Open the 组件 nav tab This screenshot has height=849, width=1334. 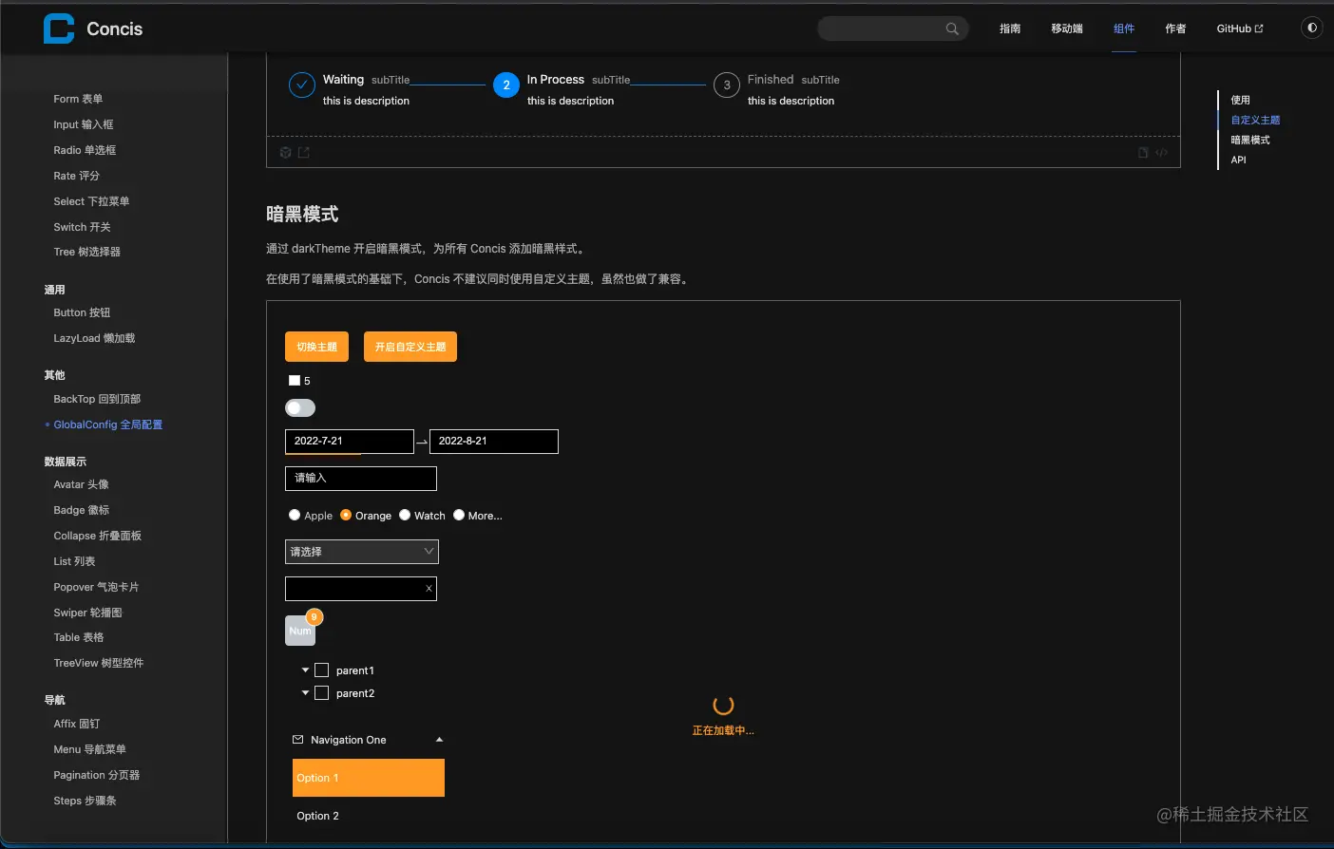(x=1124, y=28)
